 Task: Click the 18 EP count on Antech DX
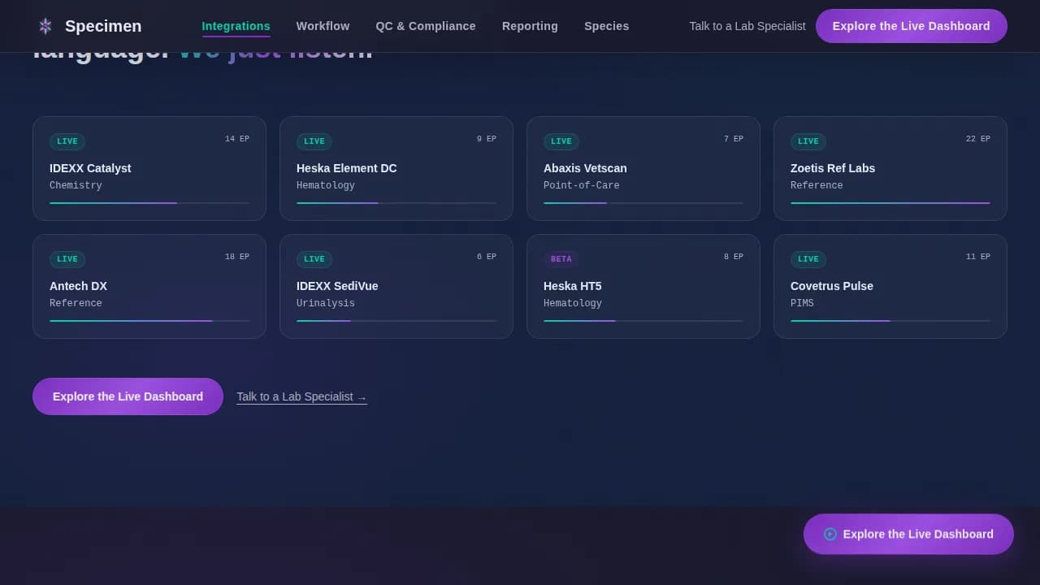[237, 257]
